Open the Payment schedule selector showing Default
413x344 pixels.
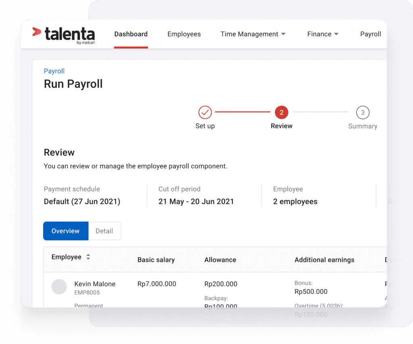[x=82, y=201]
